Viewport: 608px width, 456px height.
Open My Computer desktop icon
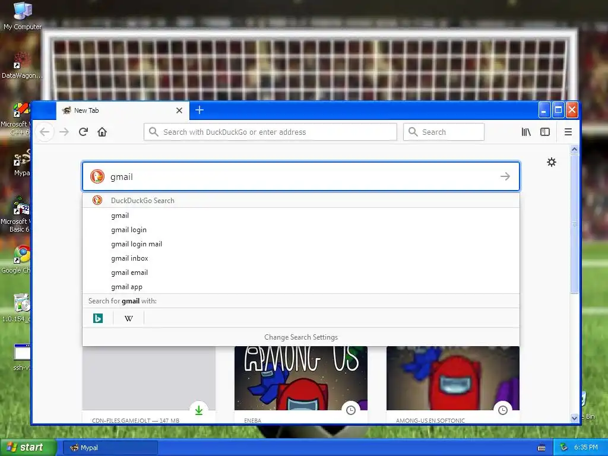tap(22, 15)
